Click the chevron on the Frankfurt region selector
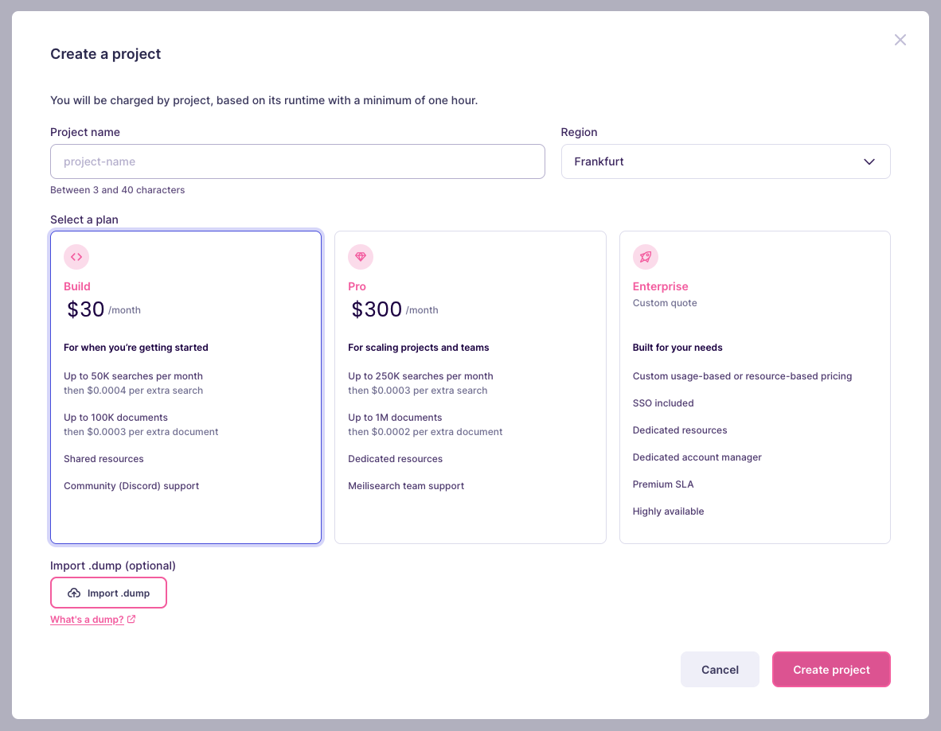Screen dimensions: 941x731 tap(869, 161)
